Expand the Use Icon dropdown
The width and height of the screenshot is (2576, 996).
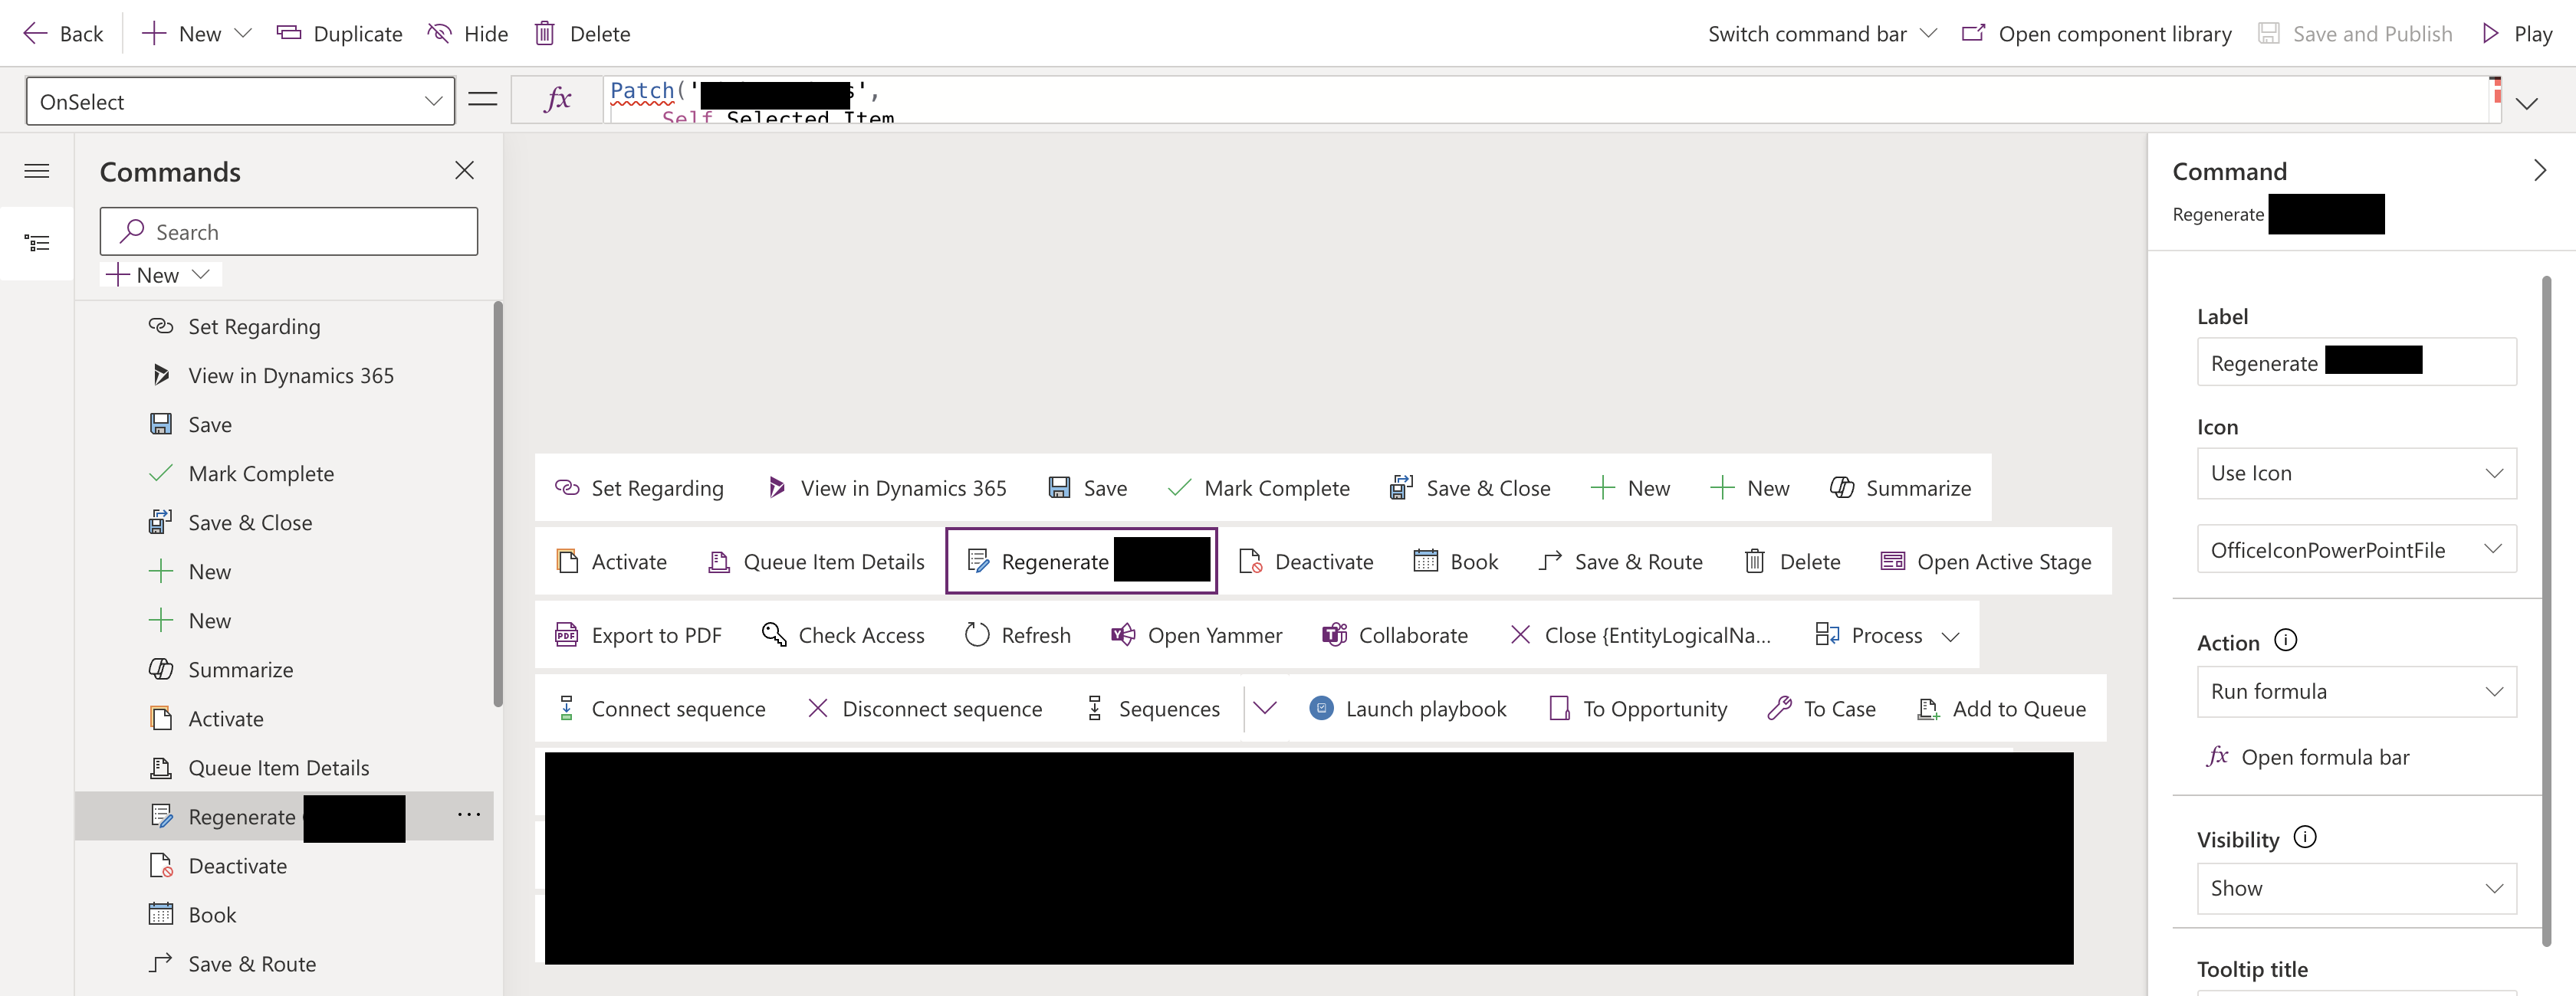click(x=2355, y=473)
